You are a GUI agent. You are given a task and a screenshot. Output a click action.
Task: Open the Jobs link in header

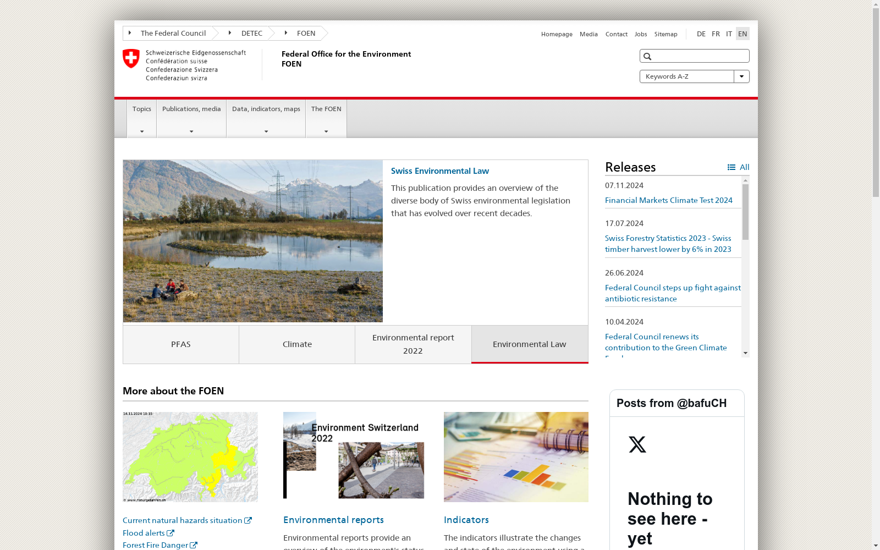point(641,34)
